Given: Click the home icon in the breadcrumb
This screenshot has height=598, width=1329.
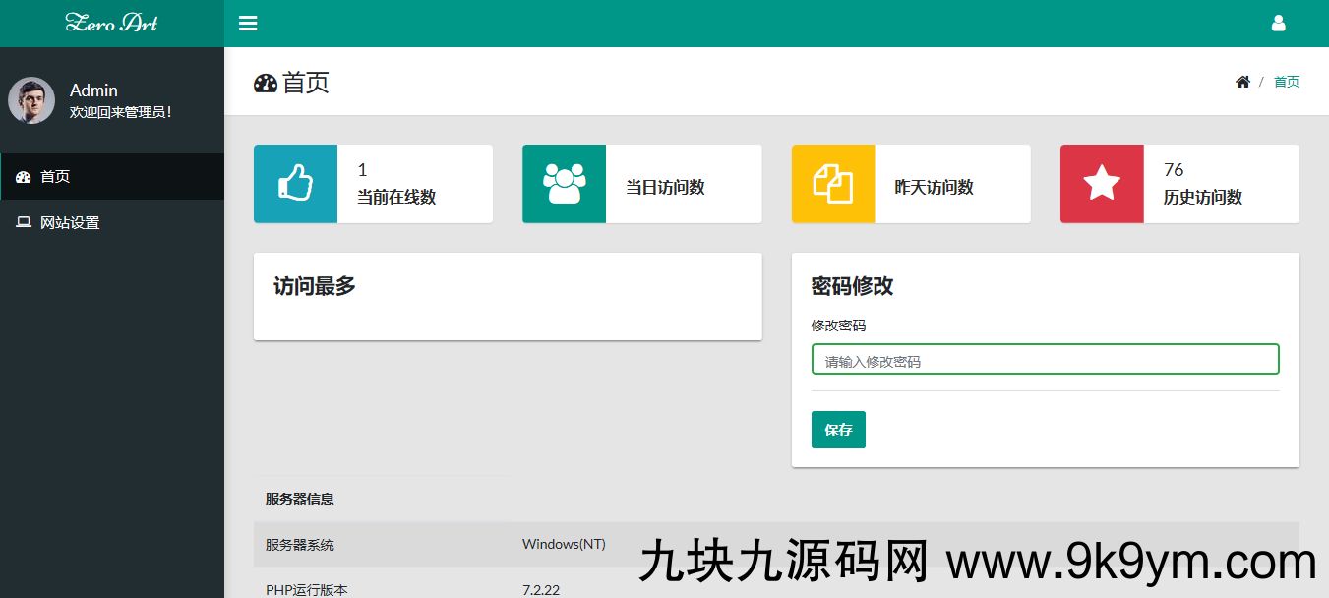Looking at the screenshot, I should click(1241, 82).
